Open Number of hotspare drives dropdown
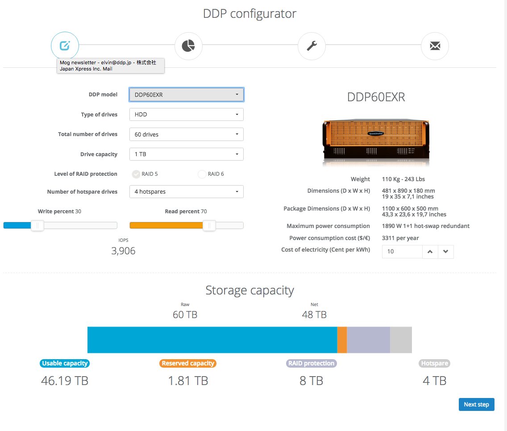Viewport: 507px width, 431px height. (x=186, y=192)
